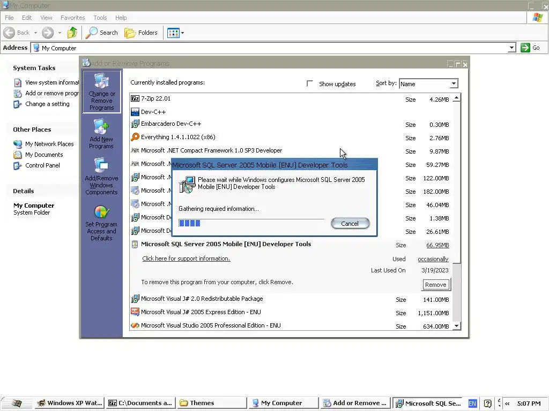The width and height of the screenshot is (549, 411).
Task: Click the EN language indicator in tray
Action: pyautogui.click(x=472, y=404)
